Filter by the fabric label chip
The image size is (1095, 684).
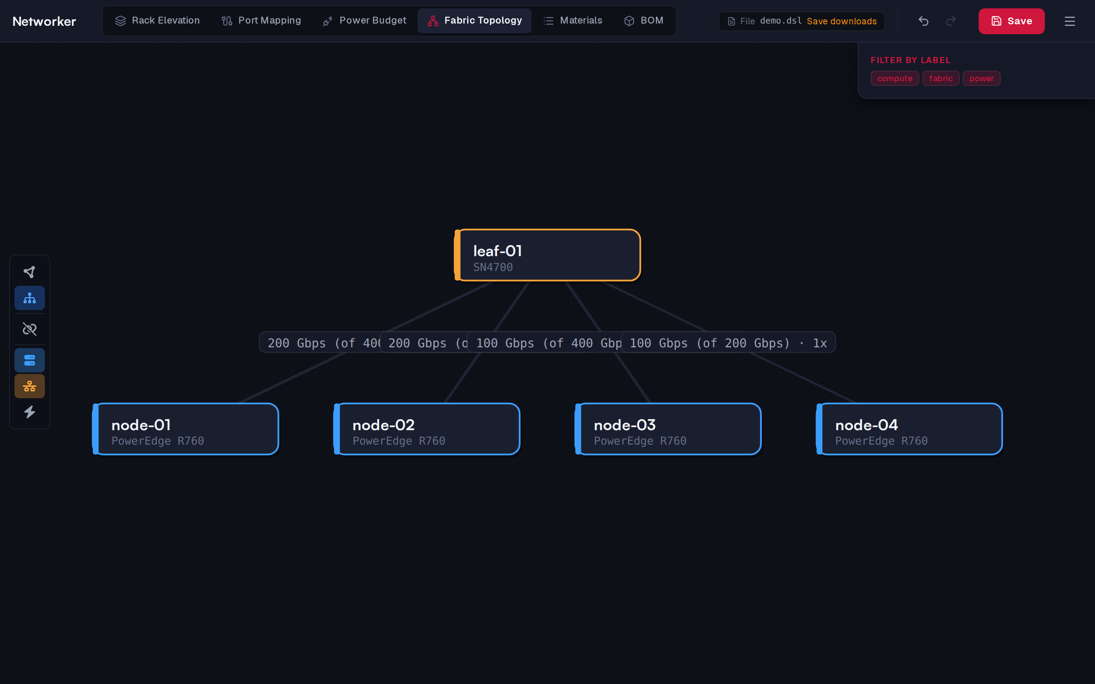941,78
